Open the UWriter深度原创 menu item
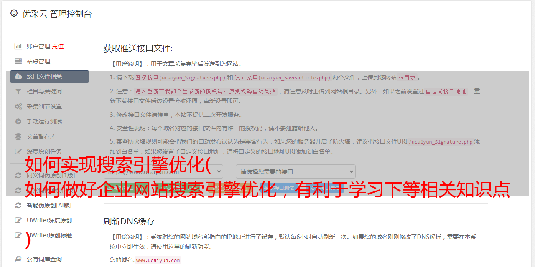The height and width of the screenshot is (267, 535). (x=49, y=220)
